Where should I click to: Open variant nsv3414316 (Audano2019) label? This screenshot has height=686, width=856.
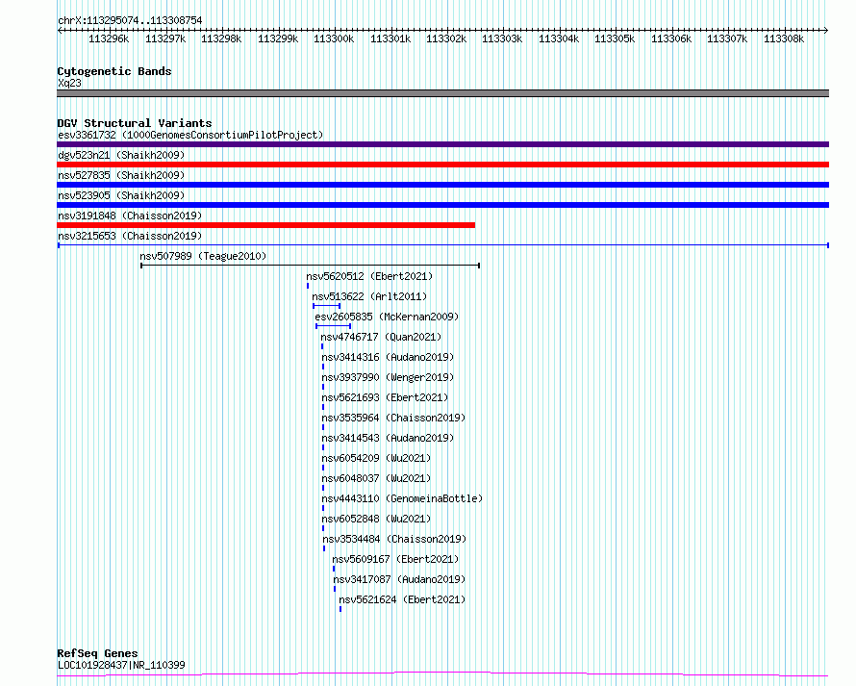[x=388, y=357]
